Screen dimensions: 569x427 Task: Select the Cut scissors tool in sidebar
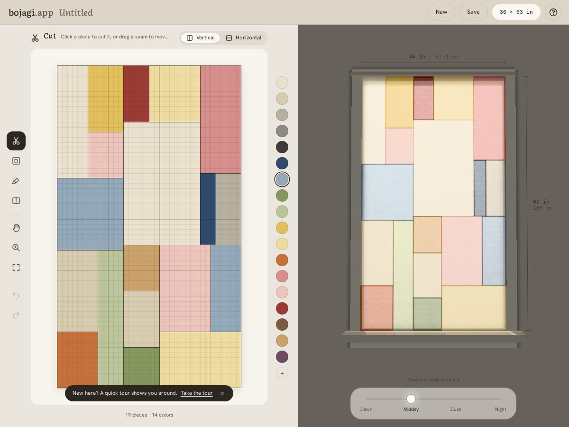point(16,141)
